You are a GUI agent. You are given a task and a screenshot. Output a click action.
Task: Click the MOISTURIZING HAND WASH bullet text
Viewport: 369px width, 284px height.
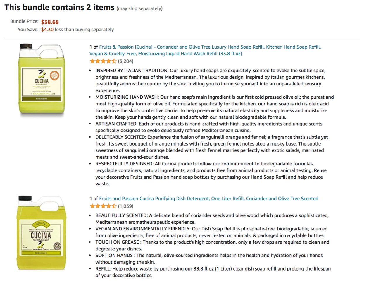(214, 107)
